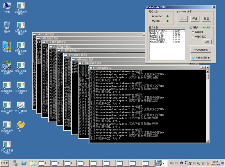Click the 停止 button in phpStudy
Image resolution: width=225 pixels, height=167 pixels.
[195, 19]
